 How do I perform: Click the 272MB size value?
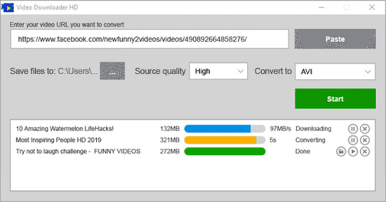point(170,151)
